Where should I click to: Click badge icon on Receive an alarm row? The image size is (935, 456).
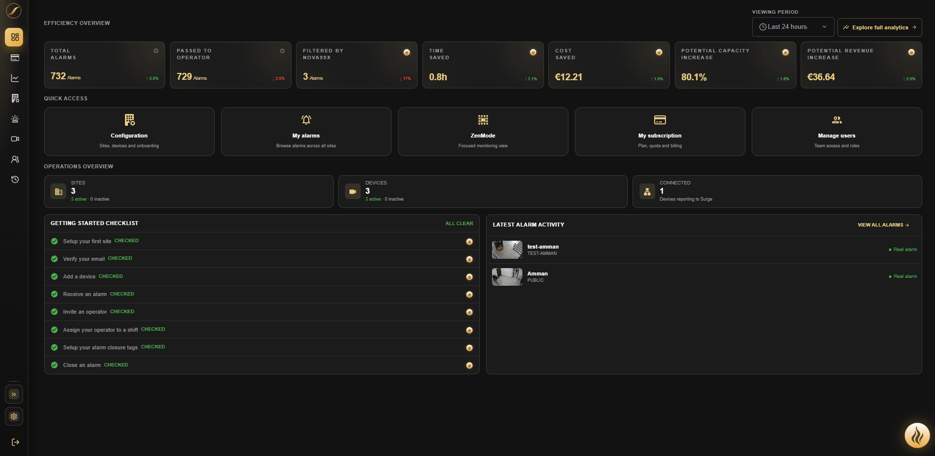pyautogui.click(x=469, y=295)
